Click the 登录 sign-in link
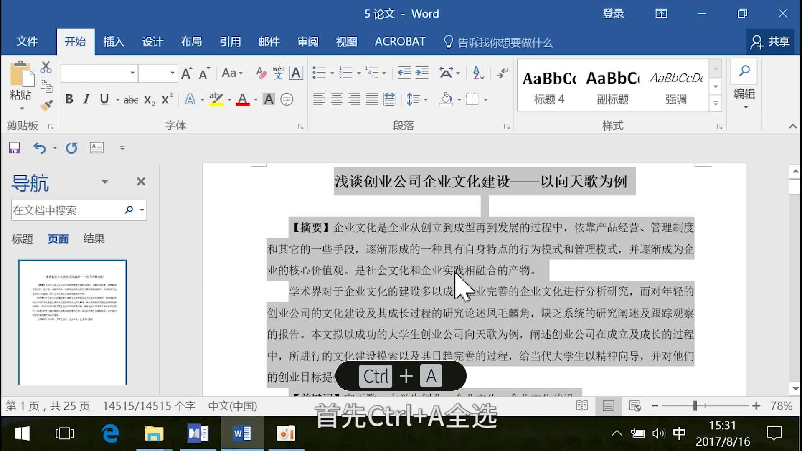This screenshot has width=802, height=451. click(613, 14)
